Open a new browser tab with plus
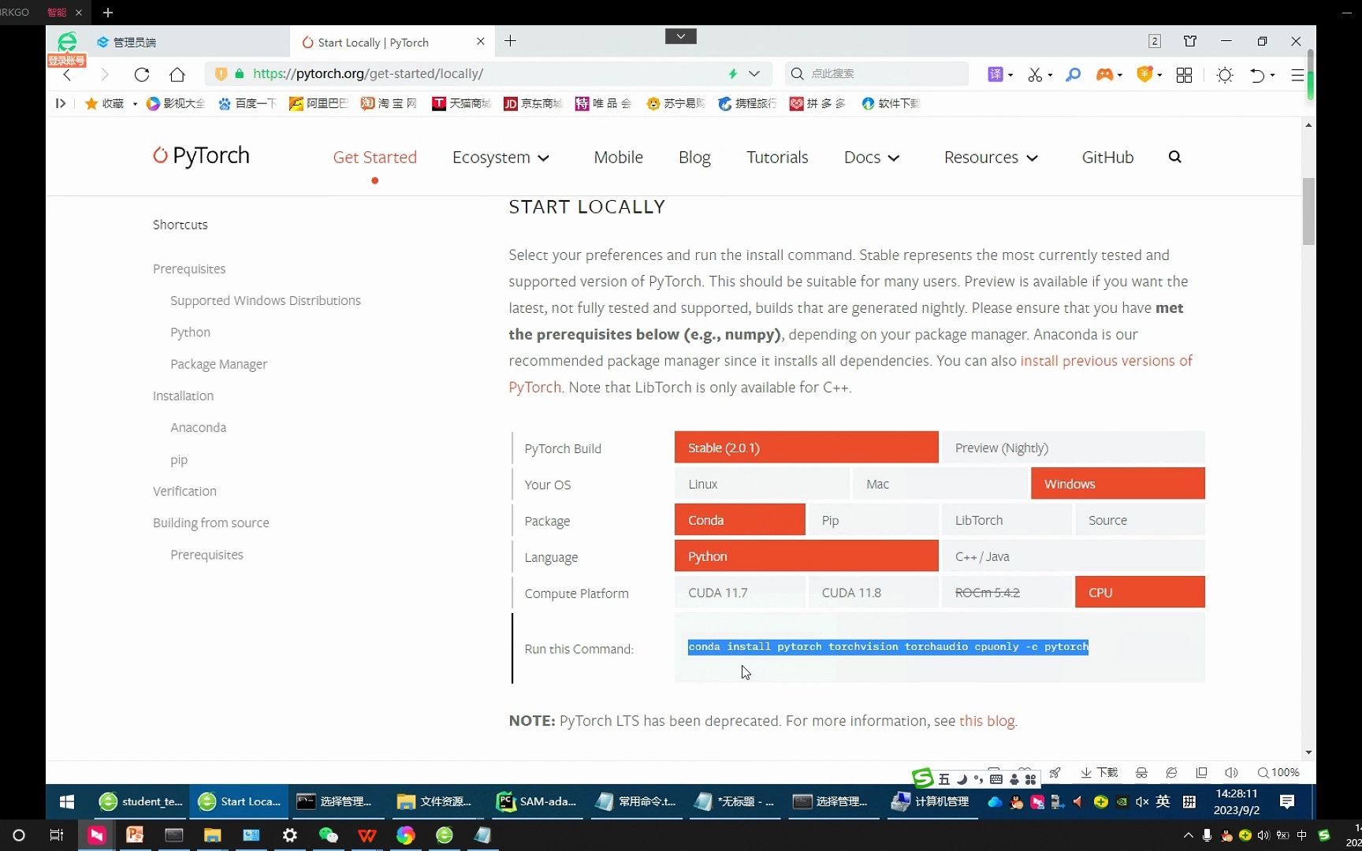Screen dimensions: 1362x851 (510, 41)
